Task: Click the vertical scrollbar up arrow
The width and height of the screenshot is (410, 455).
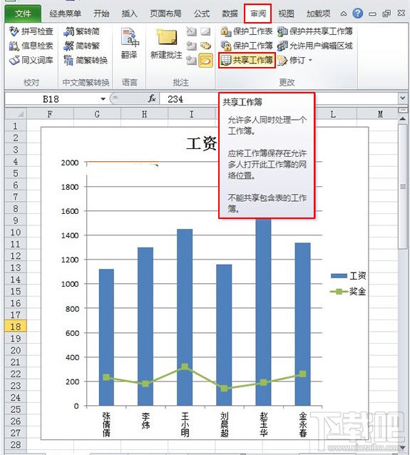Action: tap(403, 118)
